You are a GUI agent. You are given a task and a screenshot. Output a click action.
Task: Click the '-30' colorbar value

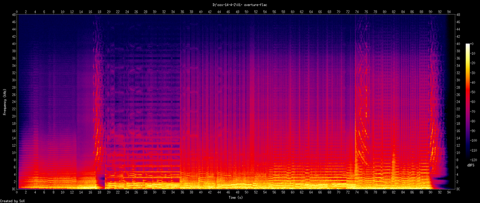click(473, 73)
